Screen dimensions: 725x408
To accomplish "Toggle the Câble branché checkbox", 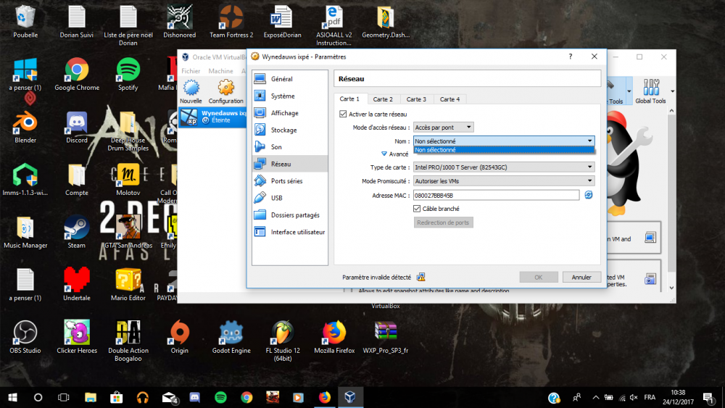I will 416,209.
